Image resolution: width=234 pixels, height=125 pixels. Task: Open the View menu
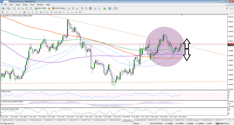click(11, 5)
